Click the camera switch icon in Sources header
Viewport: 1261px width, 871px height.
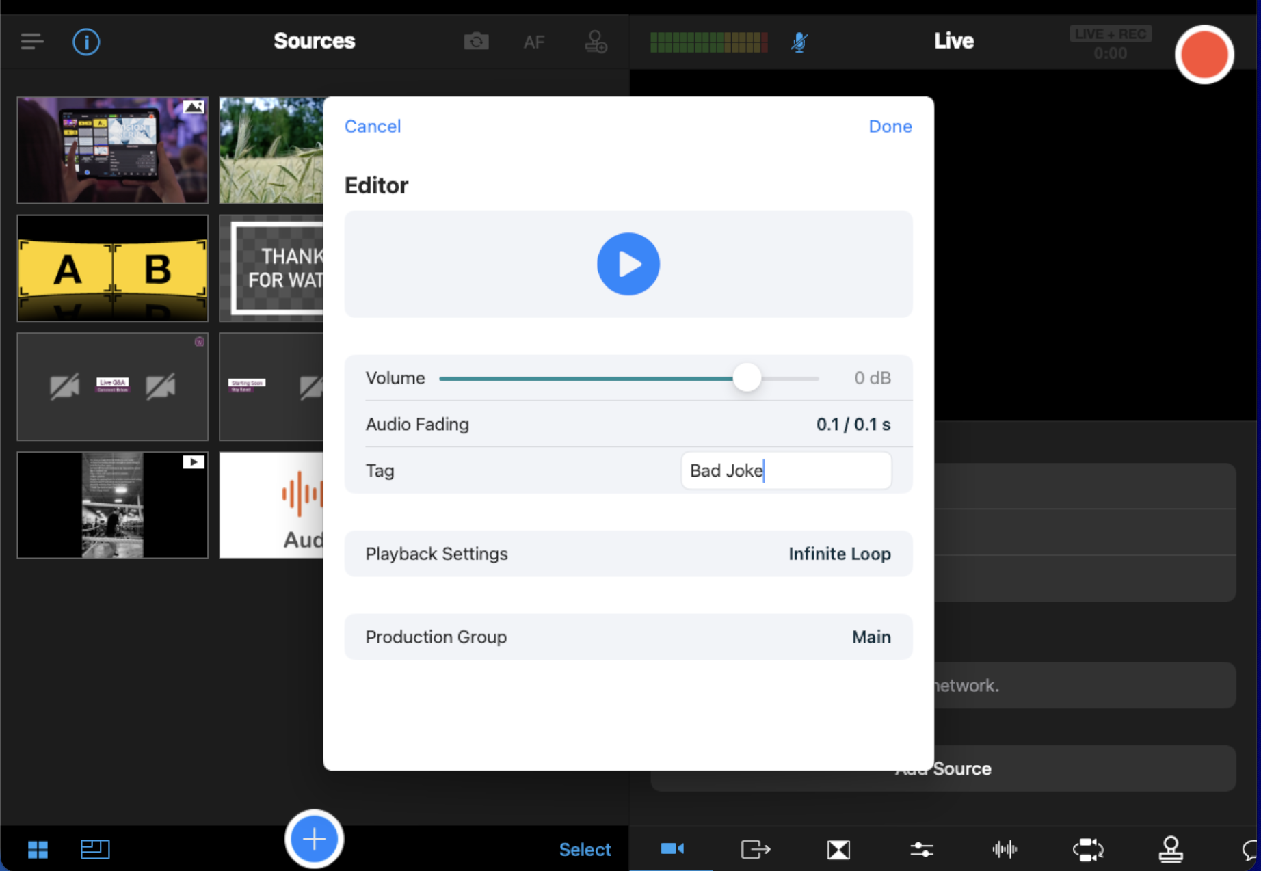[476, 42]
